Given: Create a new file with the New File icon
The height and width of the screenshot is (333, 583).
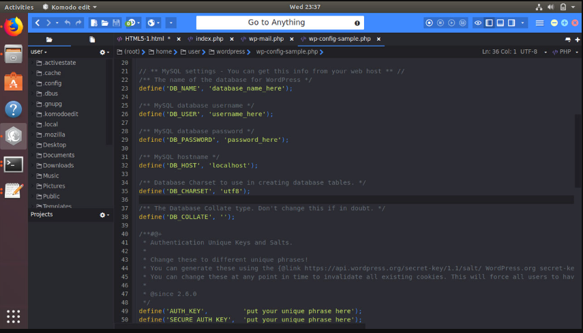Looking at the screenshot, I should pos(93,23).
